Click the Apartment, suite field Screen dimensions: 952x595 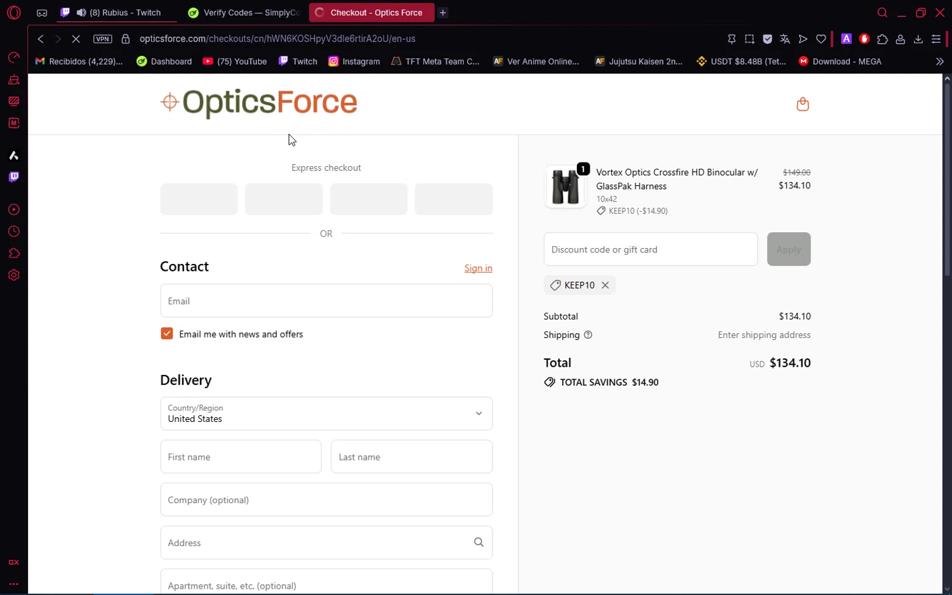[326, 582]
